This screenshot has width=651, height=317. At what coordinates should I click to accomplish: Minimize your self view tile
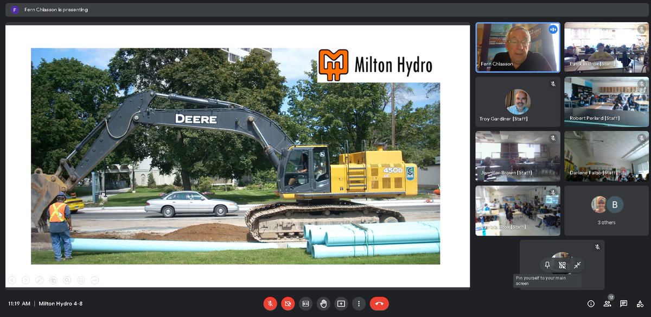[577, 265]
